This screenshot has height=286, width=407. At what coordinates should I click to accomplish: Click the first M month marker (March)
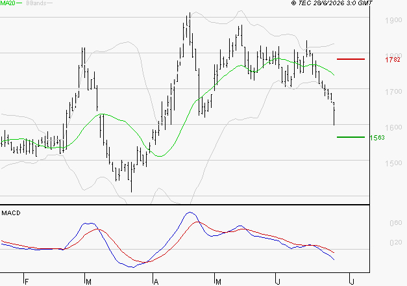click(x=88, y=282)
